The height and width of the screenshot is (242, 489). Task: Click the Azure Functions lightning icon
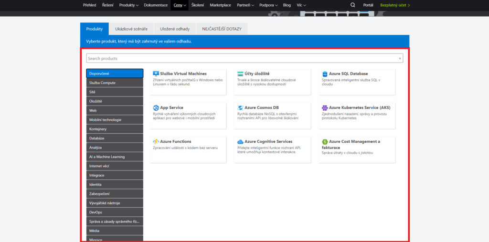click(156, 142)
